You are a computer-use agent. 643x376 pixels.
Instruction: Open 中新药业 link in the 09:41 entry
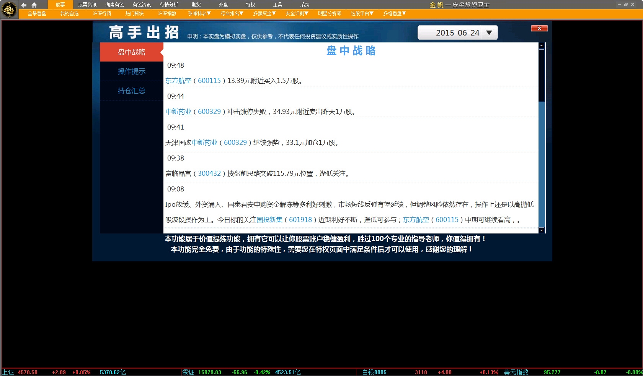(x=204, y=143)
